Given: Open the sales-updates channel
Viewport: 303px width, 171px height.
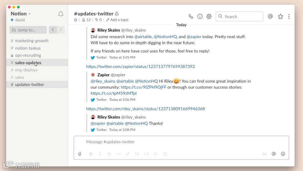Looking at the screenshot, I should point(37,62).
